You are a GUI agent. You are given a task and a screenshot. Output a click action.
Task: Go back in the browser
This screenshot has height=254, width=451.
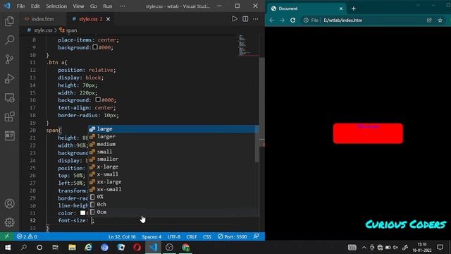[x=271, y=20]
